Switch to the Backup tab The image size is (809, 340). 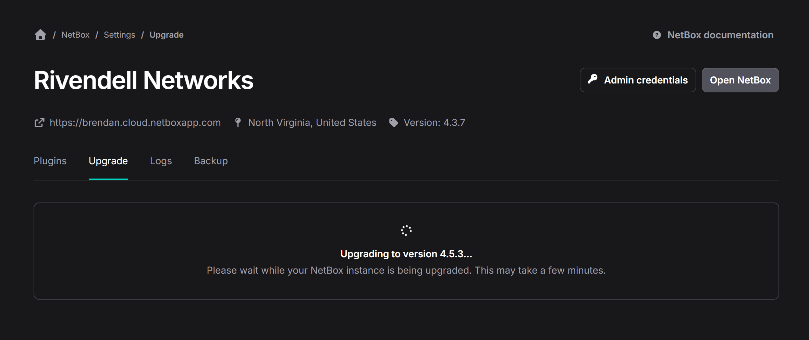(x=211, y=161)
